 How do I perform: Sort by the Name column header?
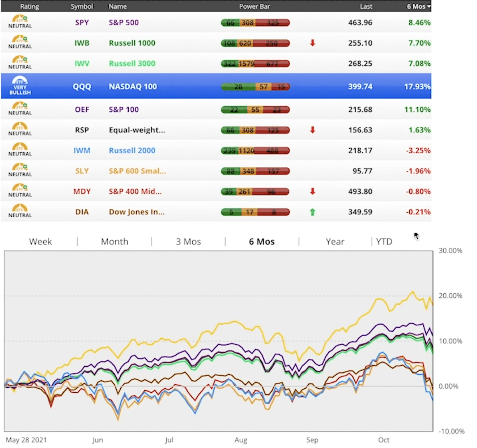[117, 6]
